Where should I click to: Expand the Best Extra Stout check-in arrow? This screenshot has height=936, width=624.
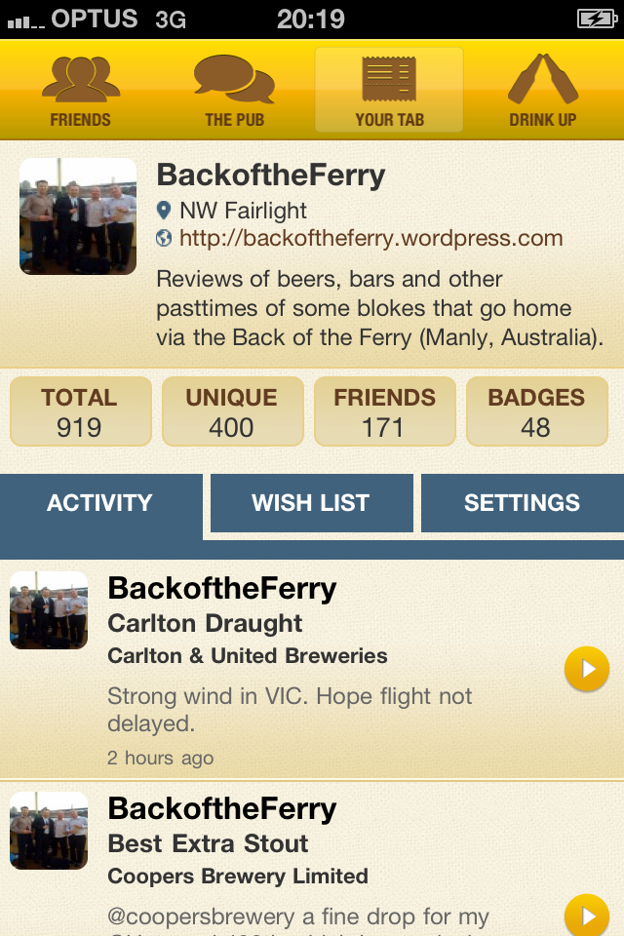tap(587, 916)
